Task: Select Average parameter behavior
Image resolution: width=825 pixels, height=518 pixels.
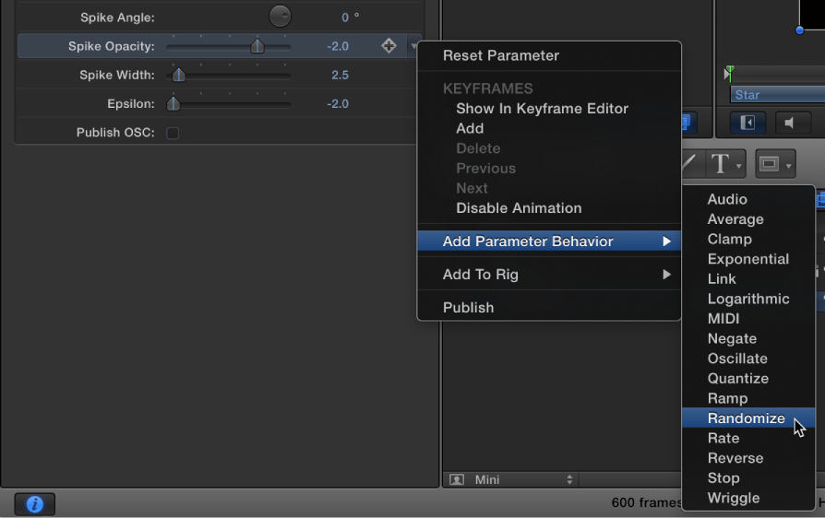Action: point(748,219)
